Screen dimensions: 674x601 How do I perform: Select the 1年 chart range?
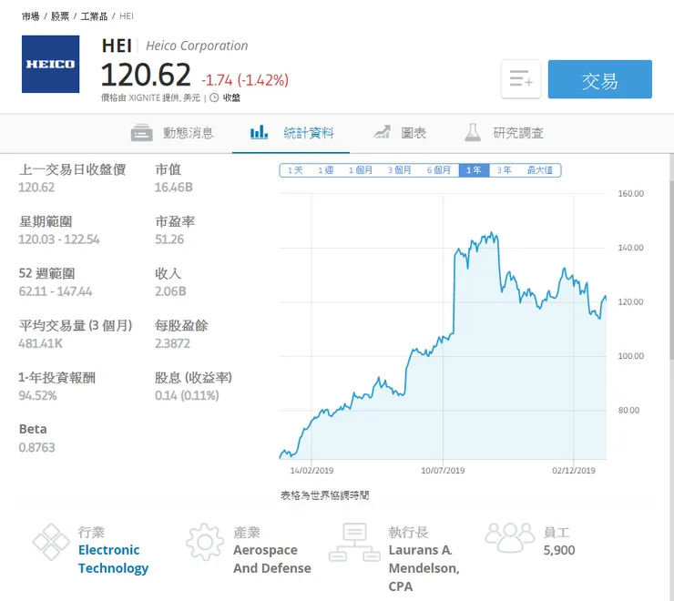[475, 170]
